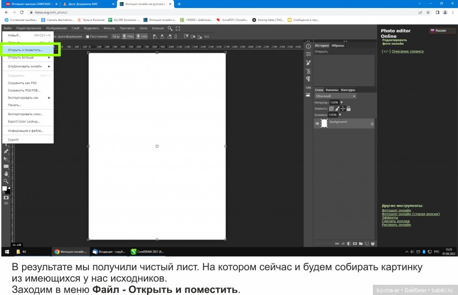This screenshot has width=458, height=295.
Task: Open the Фильтр menu
Action: pyautogui.click(x=109, y=29)
